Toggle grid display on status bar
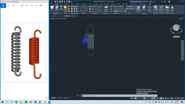This screenshot has height=104, width=185. pyautogui.click(x=136, y=98)
